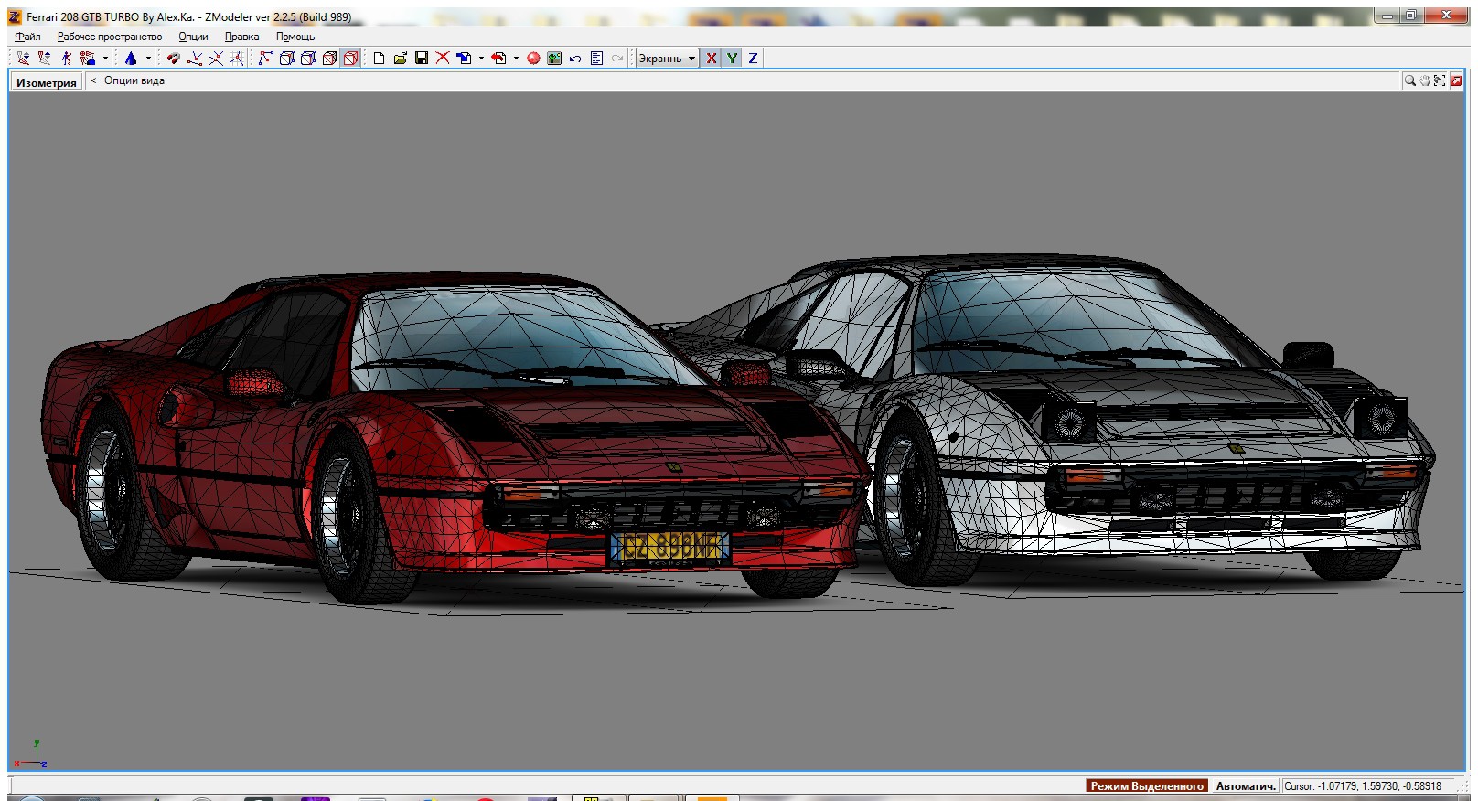
Task: Create a new file with blank page icon
Action: [379, 59]
